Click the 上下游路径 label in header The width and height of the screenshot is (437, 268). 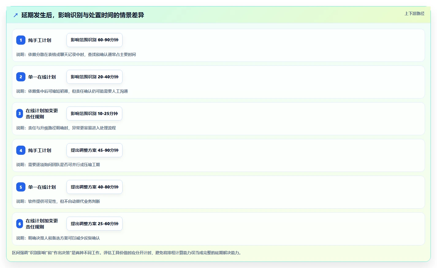(x=414, y=13)
